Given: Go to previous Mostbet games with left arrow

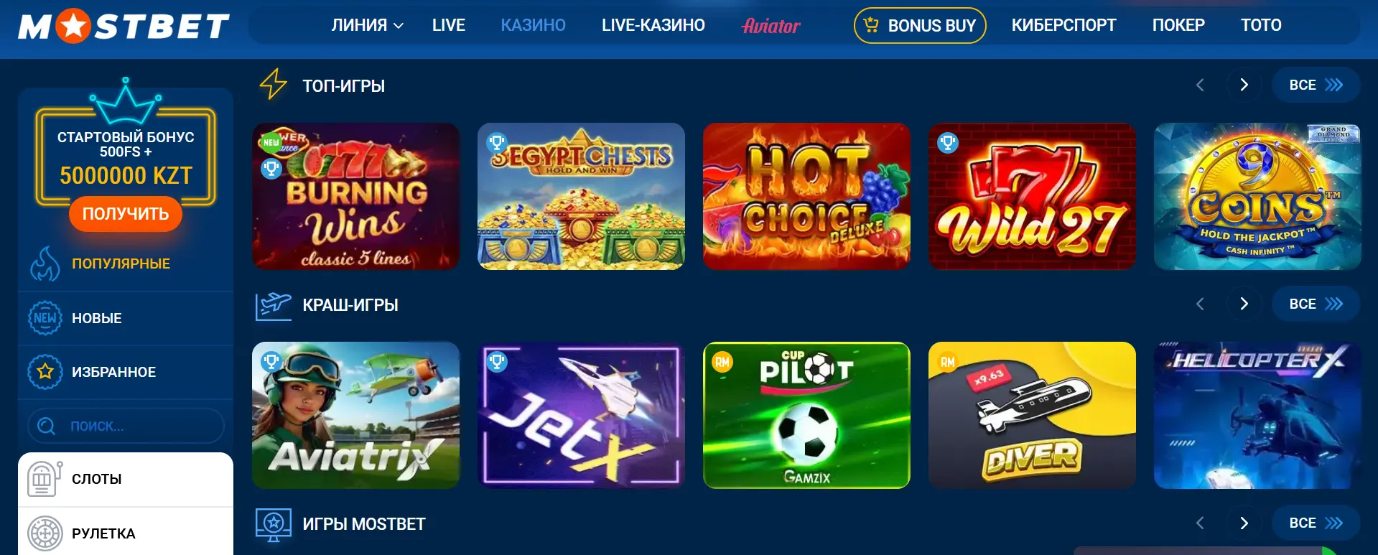Looking at the screenshot, I should tap(1200, 523).
